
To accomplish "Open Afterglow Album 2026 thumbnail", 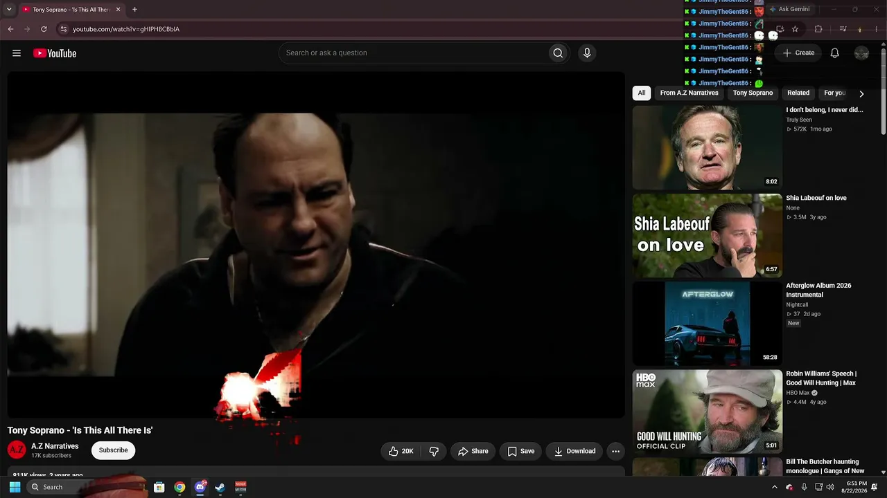I will 707,323.
